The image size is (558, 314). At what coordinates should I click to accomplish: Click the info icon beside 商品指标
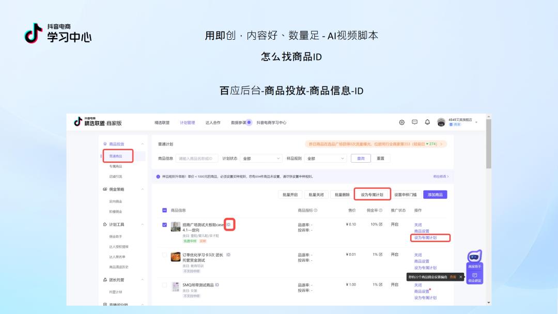click(x=316, y=211)
